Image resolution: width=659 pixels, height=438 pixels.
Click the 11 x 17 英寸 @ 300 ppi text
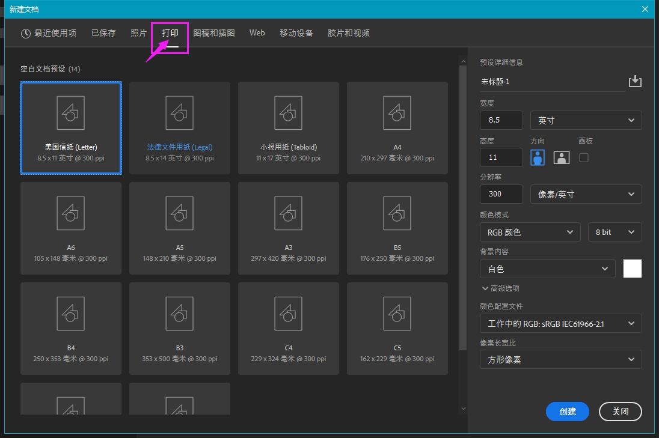[x=289, y=159]
